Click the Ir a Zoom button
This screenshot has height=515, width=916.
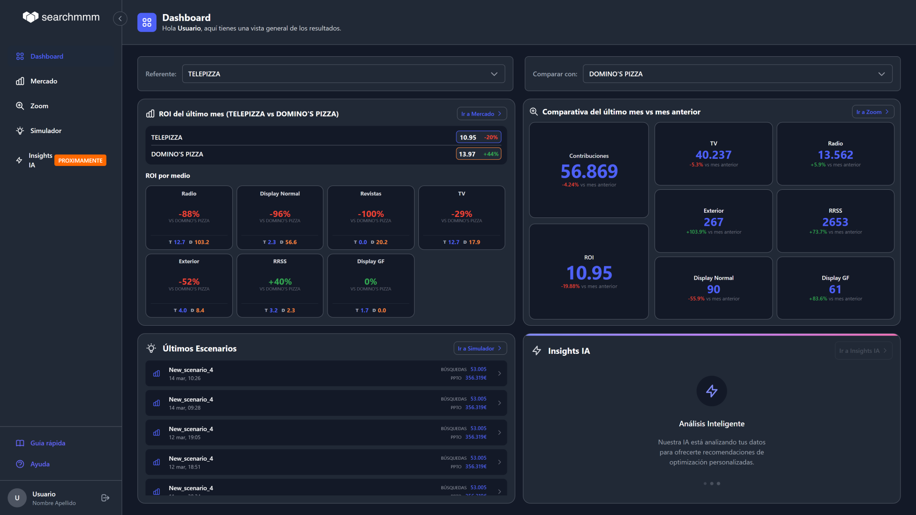coord(873,112)
